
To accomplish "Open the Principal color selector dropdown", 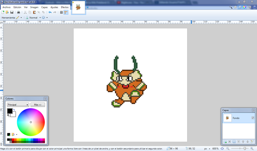I will (18, 105).
